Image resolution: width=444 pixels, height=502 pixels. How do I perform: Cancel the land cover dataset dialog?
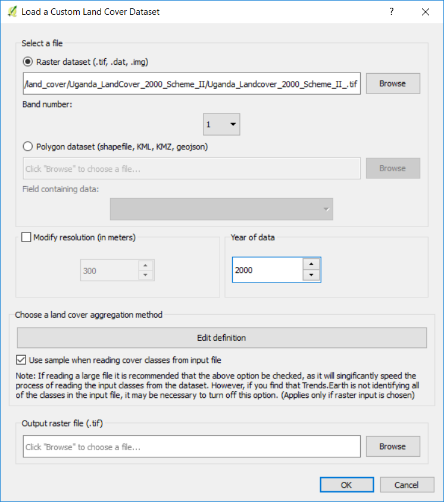pyautogui.click(x=407, y=485)
